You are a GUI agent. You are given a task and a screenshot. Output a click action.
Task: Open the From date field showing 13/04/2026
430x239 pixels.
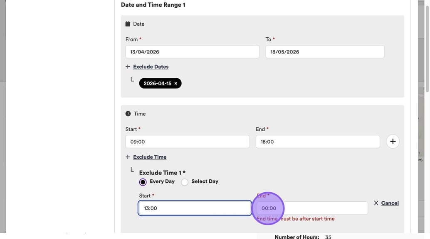tap(192, 52)
